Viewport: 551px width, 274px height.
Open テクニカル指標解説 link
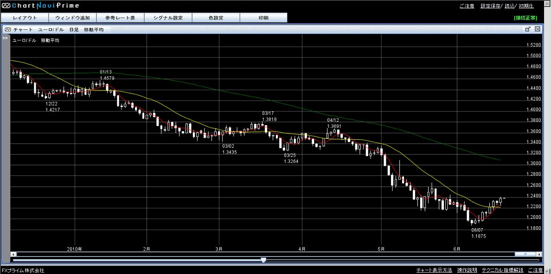(x=502, y=270)
